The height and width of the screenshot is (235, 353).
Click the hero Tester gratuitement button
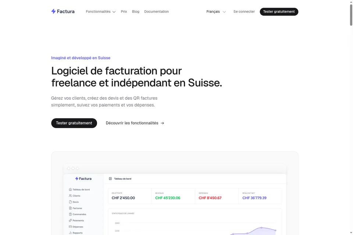[x=74, y=123]
